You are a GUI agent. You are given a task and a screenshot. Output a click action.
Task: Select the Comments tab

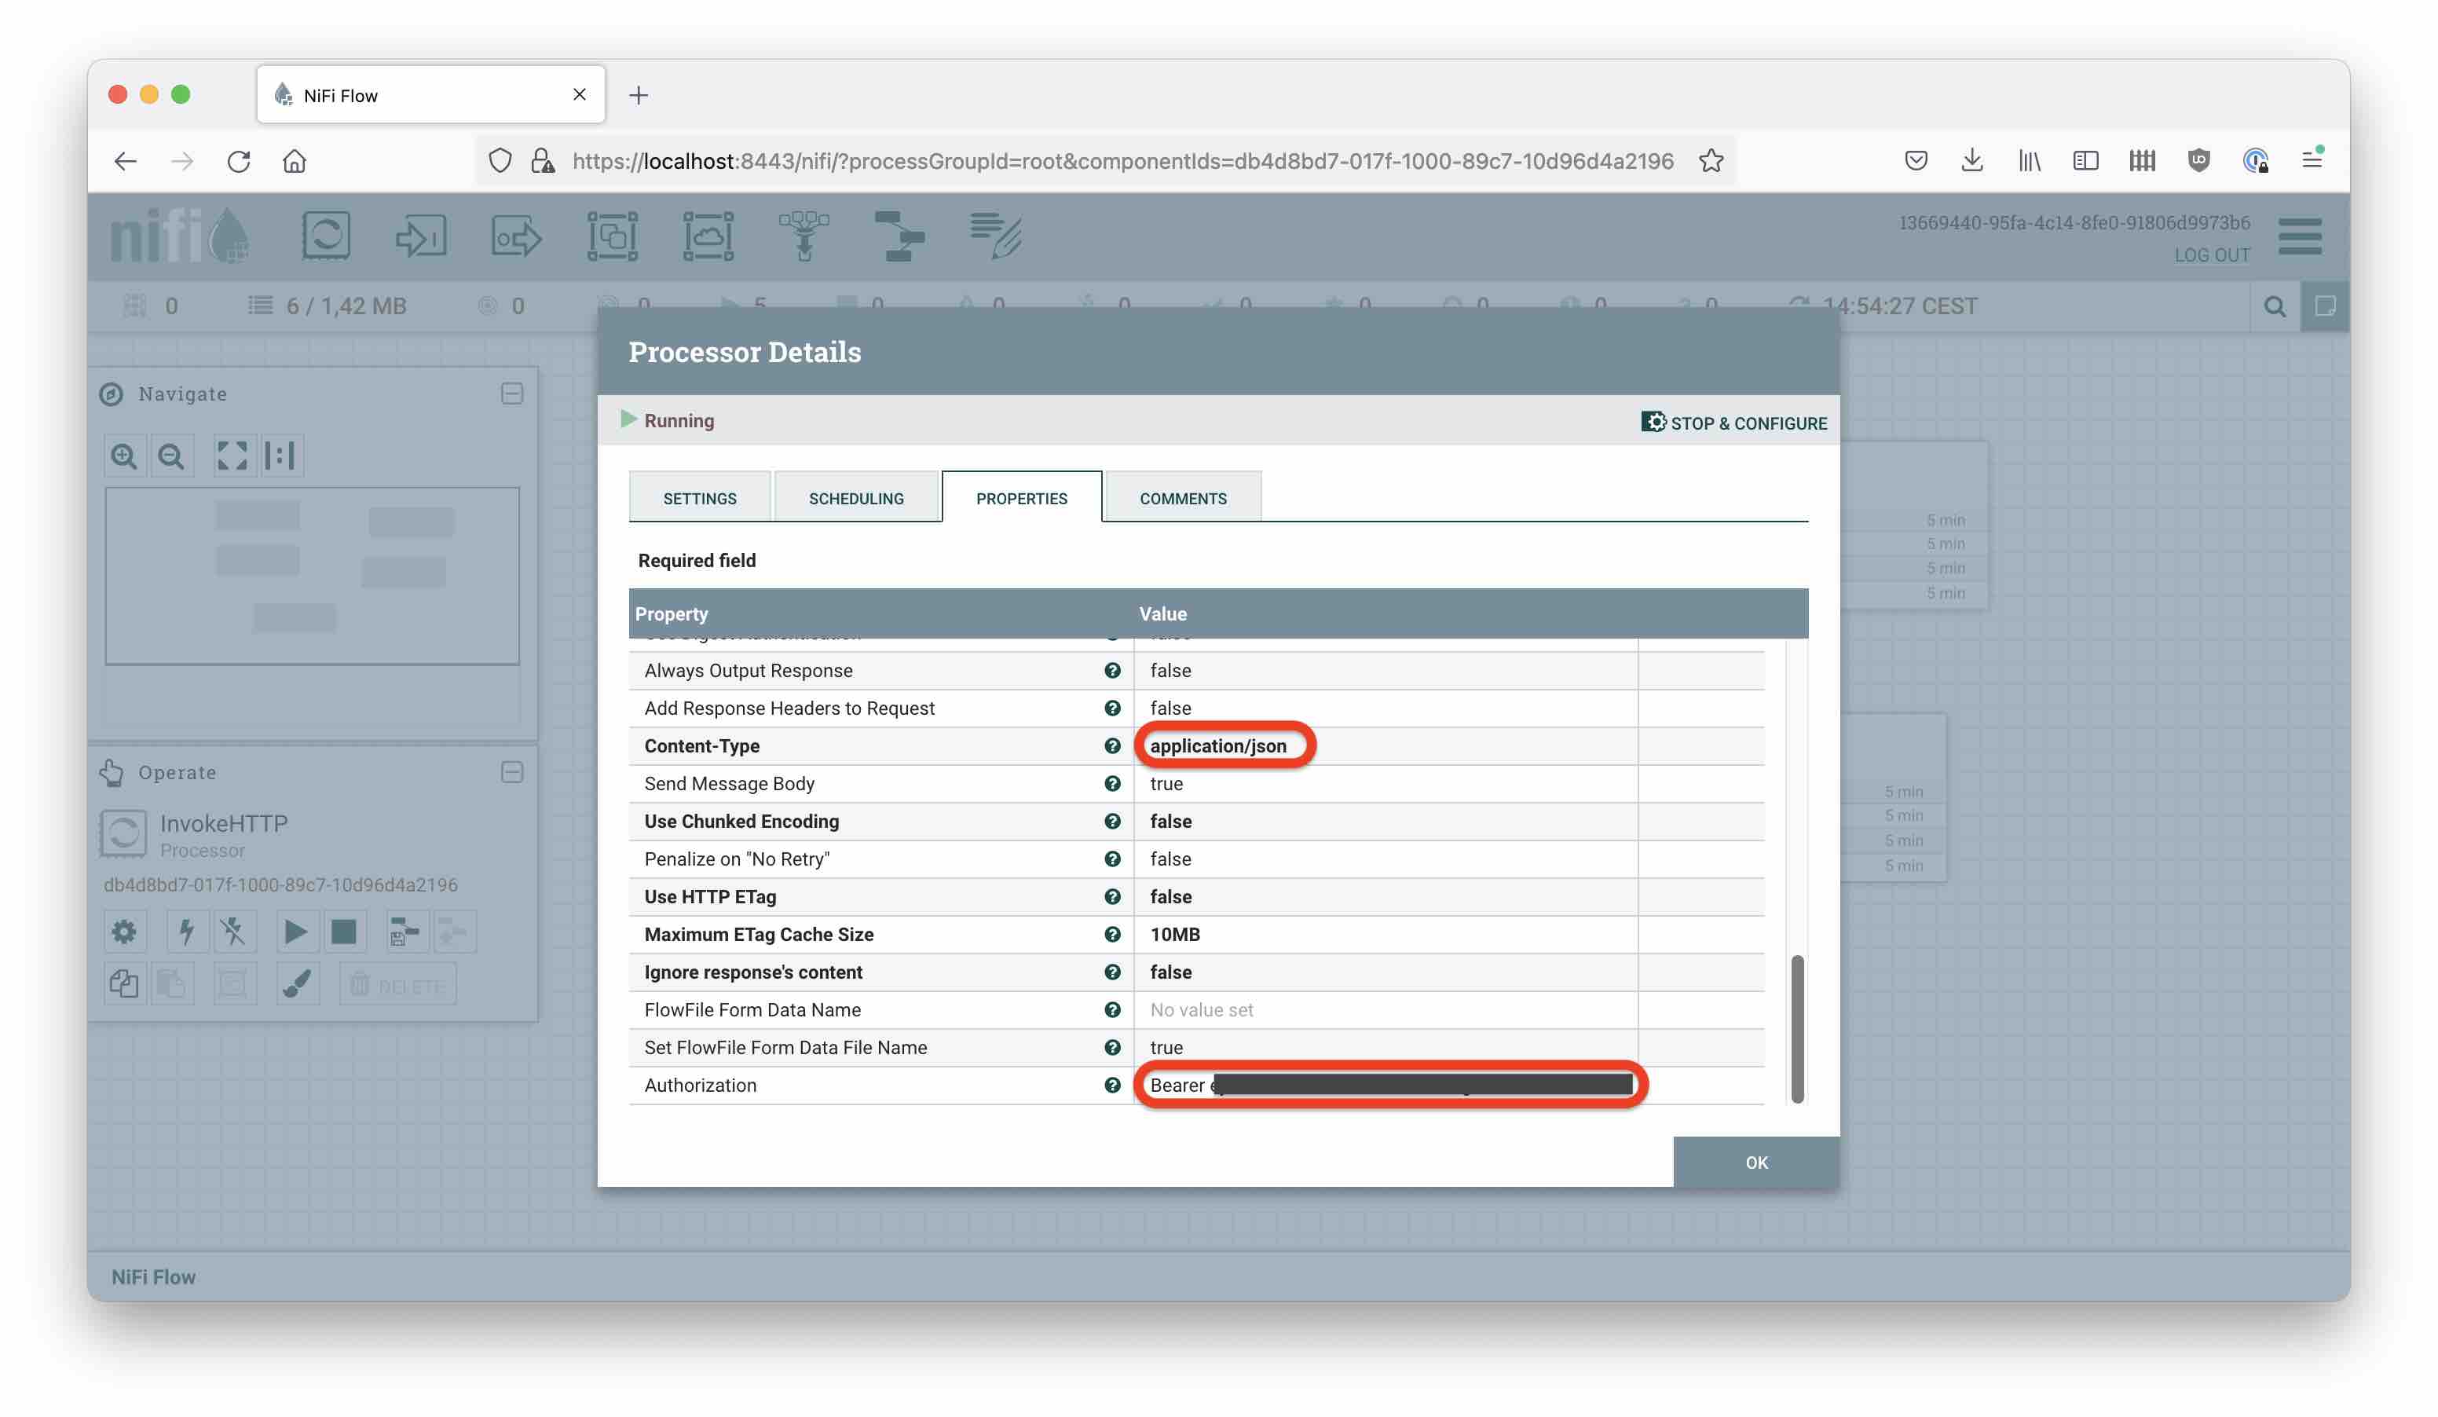1182,498
